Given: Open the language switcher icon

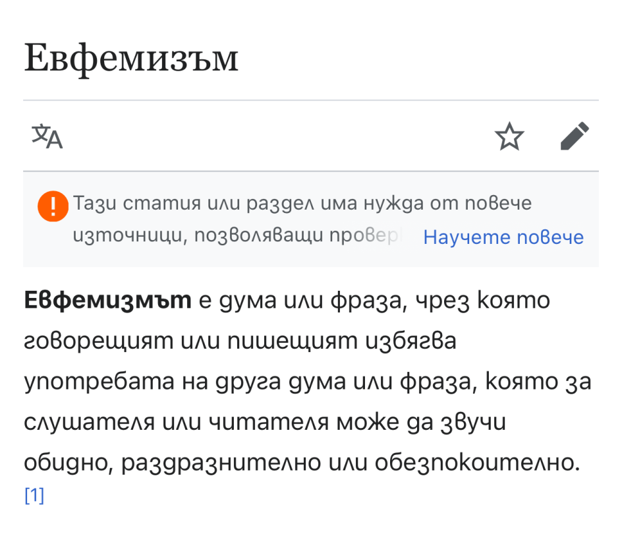Looking at the screenshot, I should point(47,136).
